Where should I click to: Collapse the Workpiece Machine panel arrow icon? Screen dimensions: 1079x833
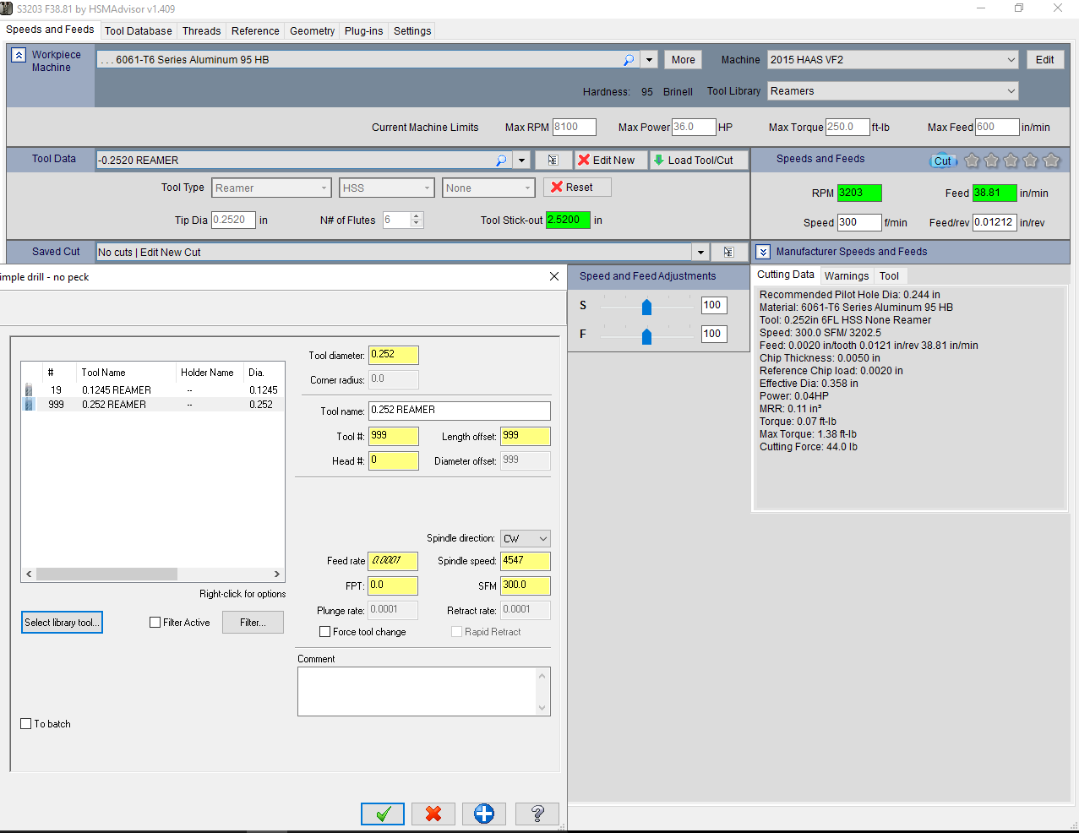[x=19, y=55]
